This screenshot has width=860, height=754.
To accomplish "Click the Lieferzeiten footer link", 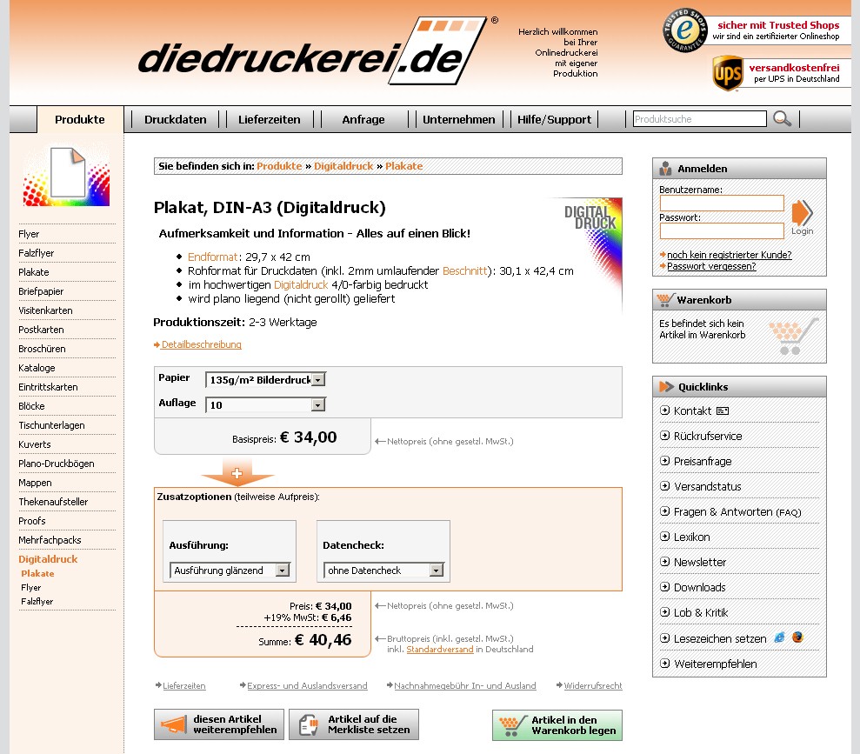I will [x=183, y=685].
